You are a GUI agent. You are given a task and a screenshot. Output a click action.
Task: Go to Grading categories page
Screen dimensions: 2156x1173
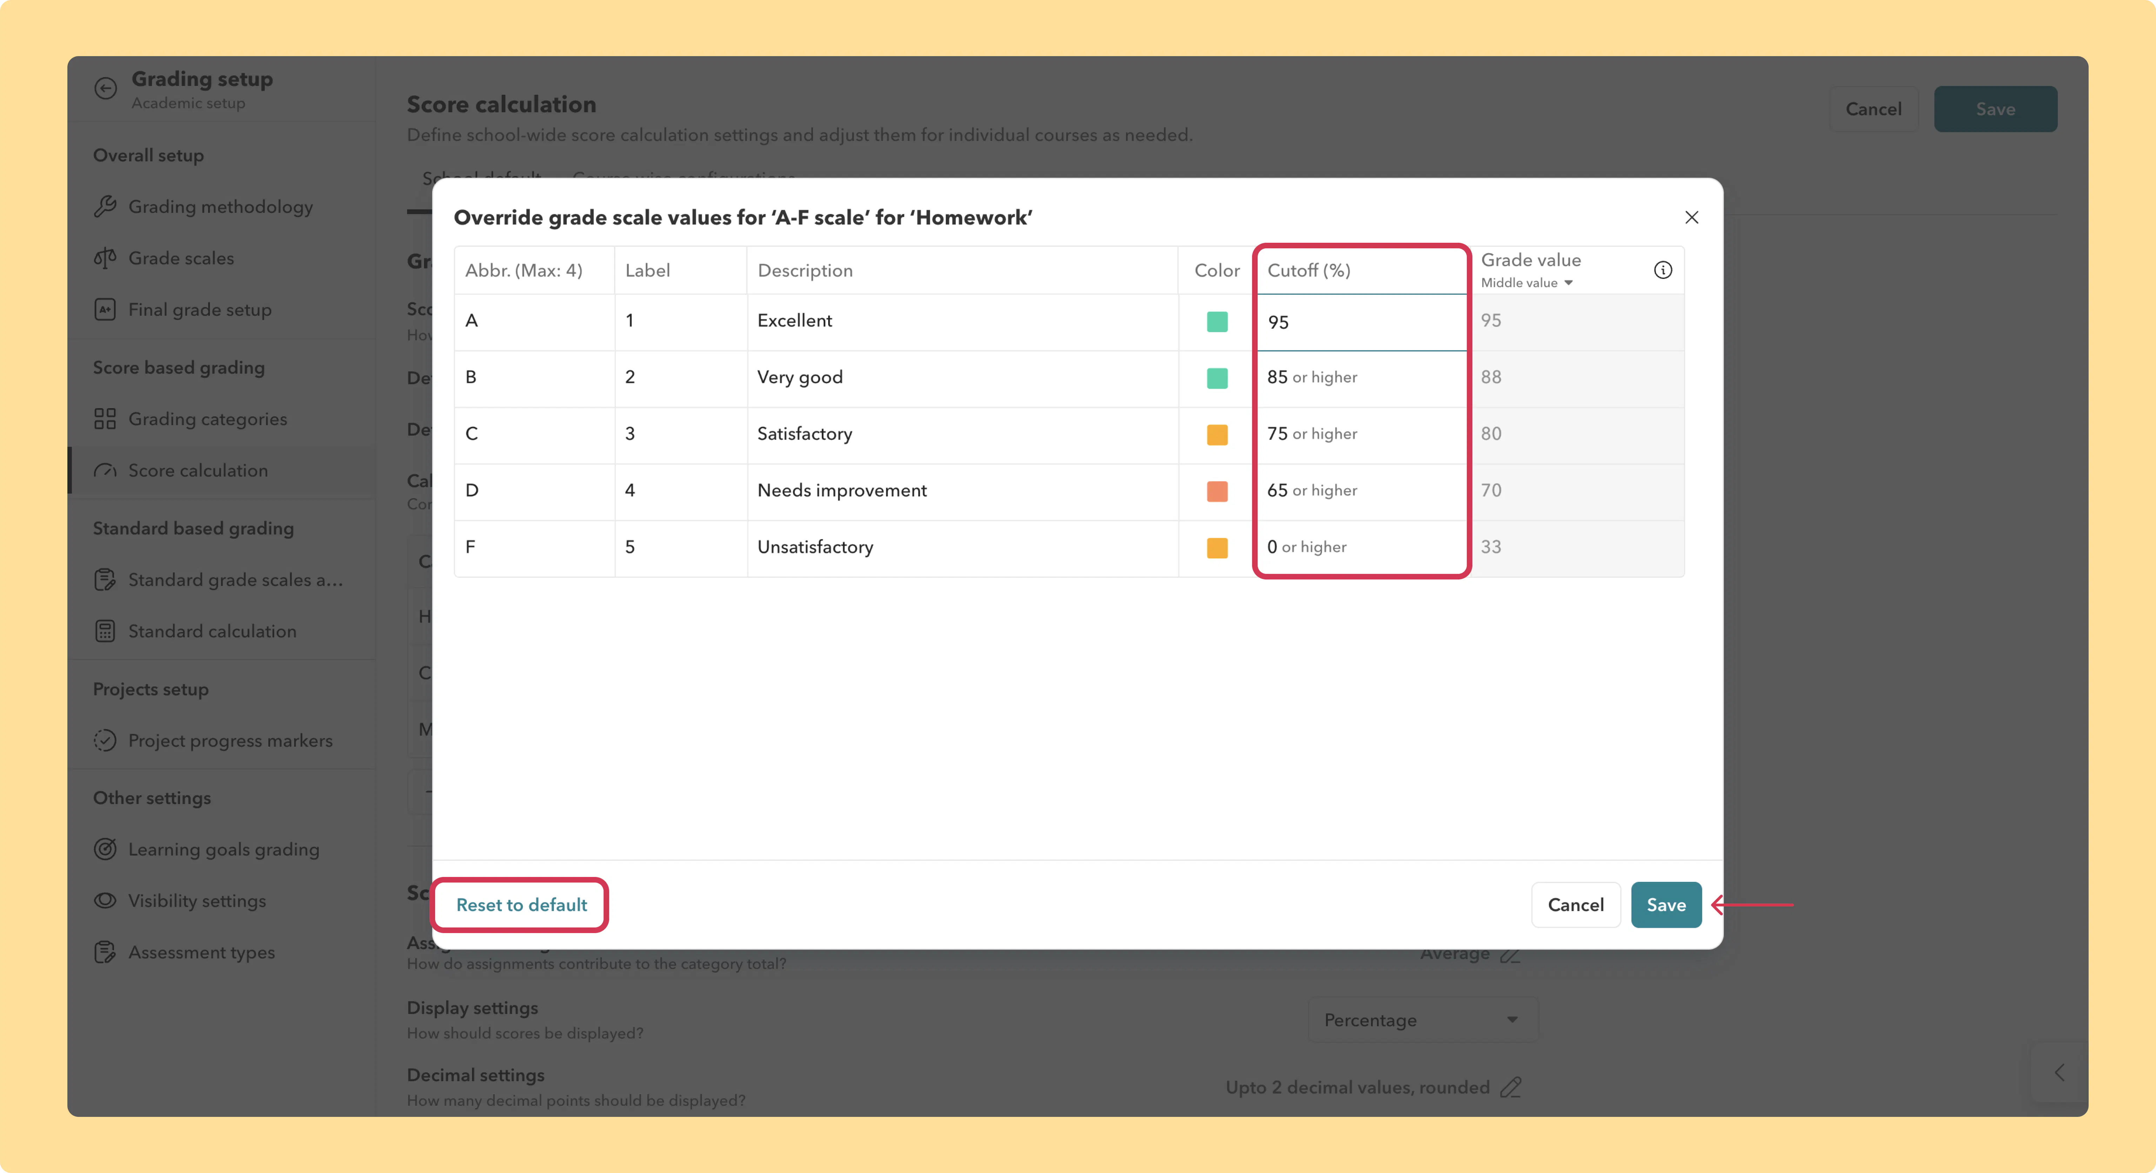tap(208, 419)
